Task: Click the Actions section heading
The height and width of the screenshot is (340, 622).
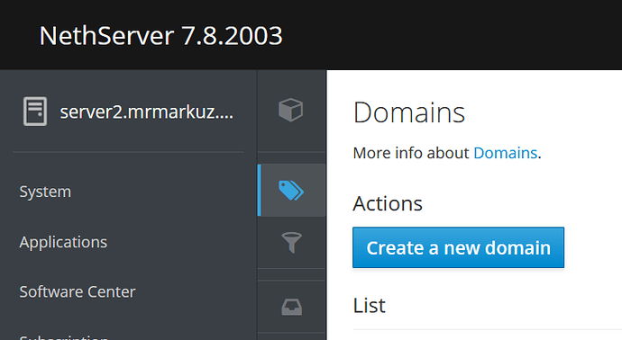Action: tap(388, 203)
